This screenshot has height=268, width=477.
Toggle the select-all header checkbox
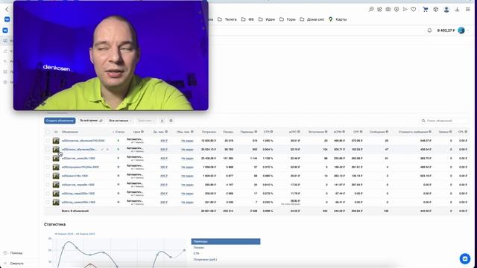tap(48, 132)
